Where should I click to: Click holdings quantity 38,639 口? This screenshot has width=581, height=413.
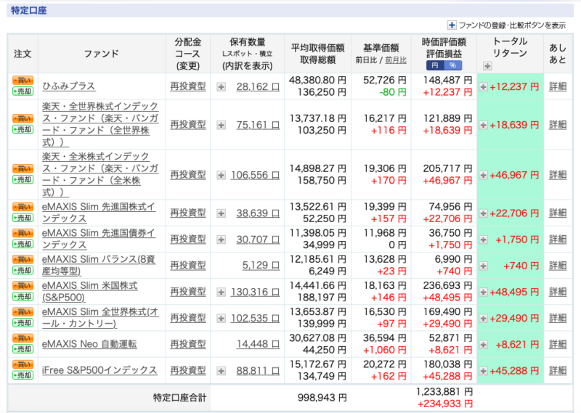(x=259, y=213)
